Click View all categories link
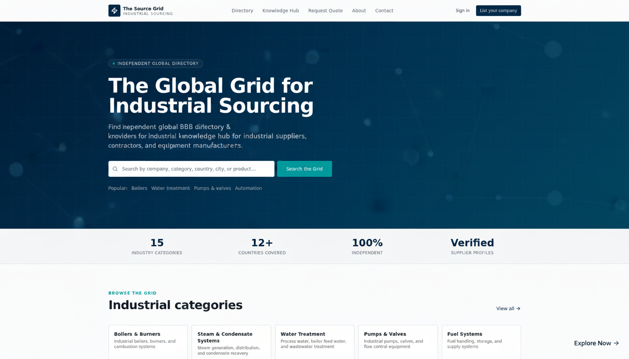Screen dimensions: 629x359 508,309
